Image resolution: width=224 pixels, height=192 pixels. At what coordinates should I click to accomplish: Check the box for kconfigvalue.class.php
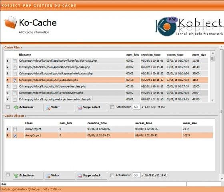[x=14, y=61]
